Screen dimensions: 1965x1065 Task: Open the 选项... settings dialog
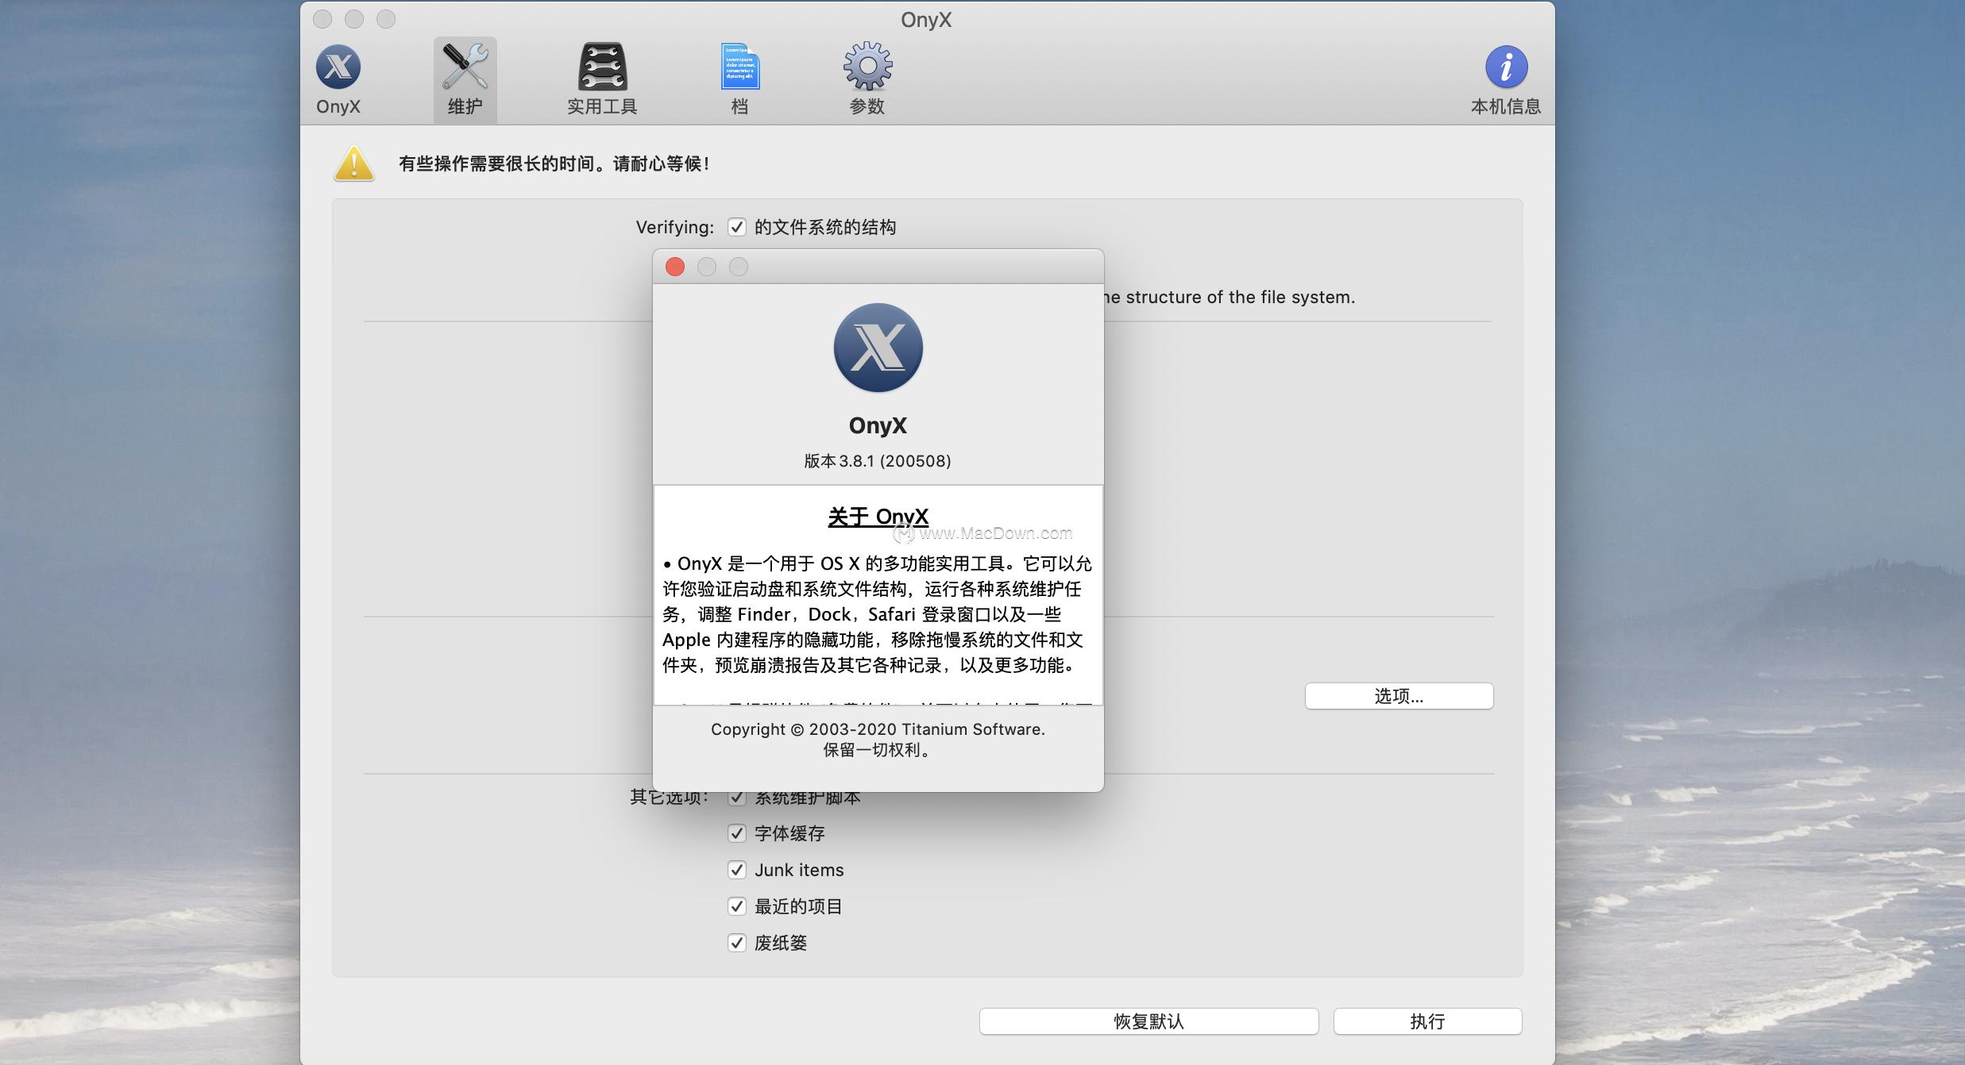tap(1399, 696)
